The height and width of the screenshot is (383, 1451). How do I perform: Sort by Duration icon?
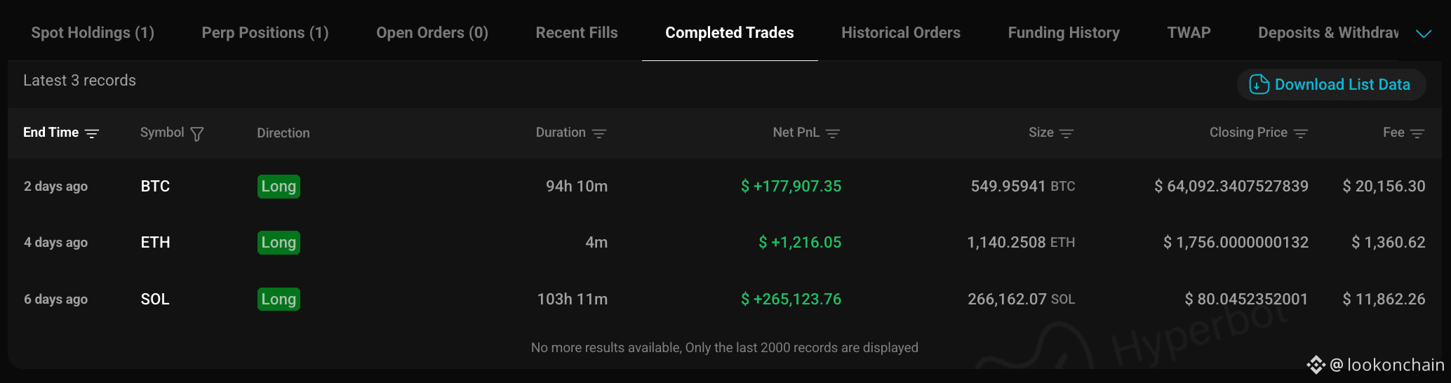pos(599,133)
